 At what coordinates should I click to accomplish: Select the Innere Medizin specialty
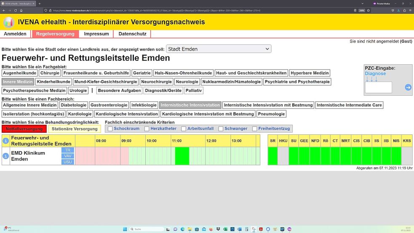tap(18, 82)
